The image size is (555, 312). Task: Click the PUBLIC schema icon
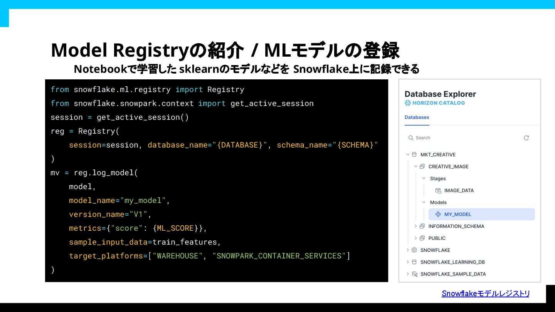pyautogui.click(x=422, y=238)
